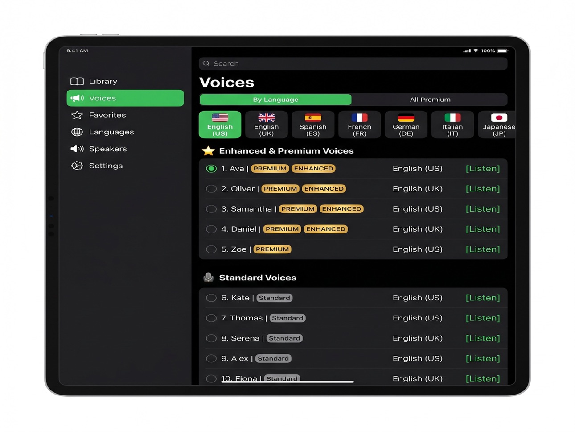Select the Zoe voice radio button
Screen dimensions: 575x432
click(211, 249)
